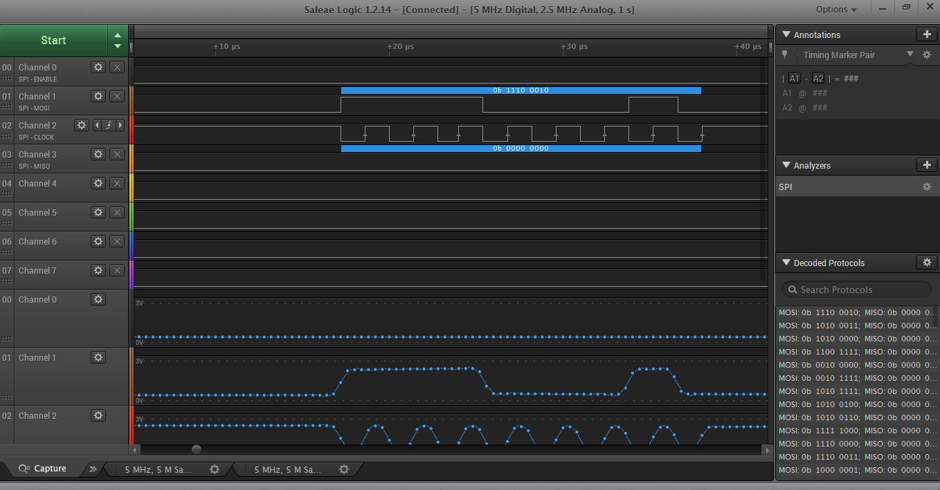Open capture settings arrows beside Start
This screenshot has height=490, width=940.
(118, 40)
